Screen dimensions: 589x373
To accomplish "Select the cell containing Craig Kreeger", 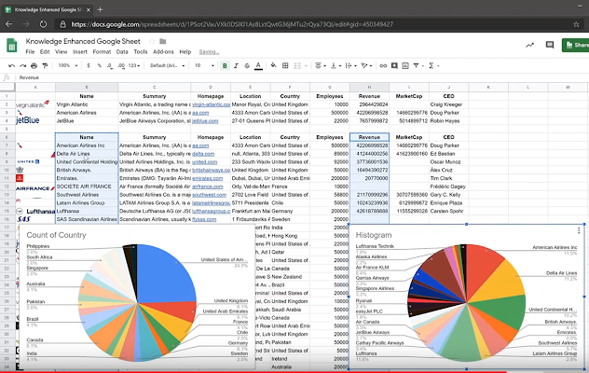I will pos(449,104).
